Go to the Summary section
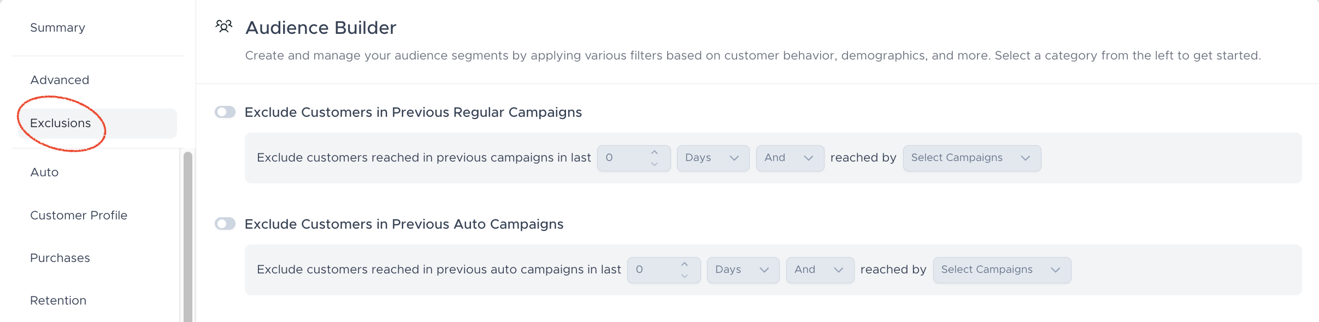This screenshot has width=1319, height=322. pos(57,28)
